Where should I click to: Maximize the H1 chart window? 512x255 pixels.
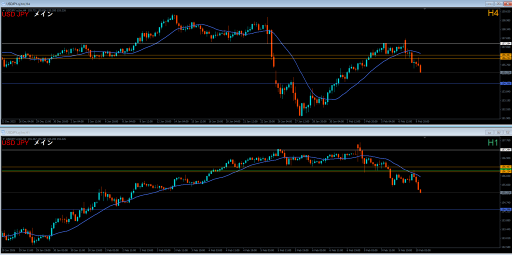point(498,132)
